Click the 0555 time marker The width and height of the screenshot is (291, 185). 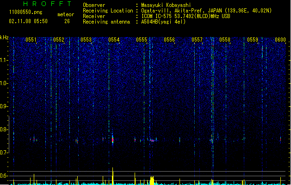[x=142, y=40]
